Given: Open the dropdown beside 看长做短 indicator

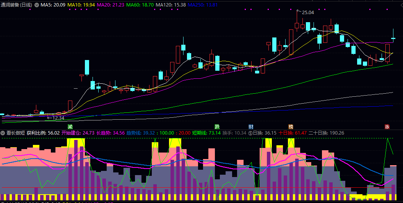Looking at the screenshot, I should pos(3,133).
